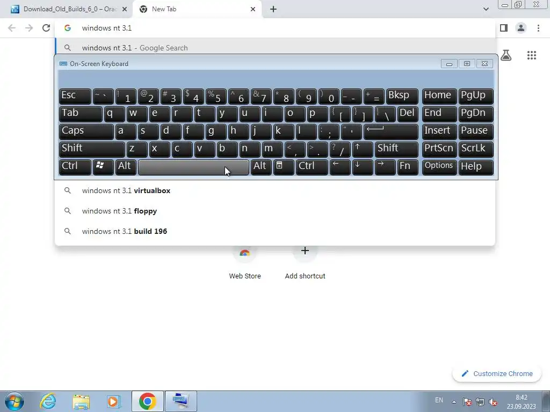Click the Windows logo key on the keyboard
The height and width of the screenshot is (412, 550).
tap(103, 167)
